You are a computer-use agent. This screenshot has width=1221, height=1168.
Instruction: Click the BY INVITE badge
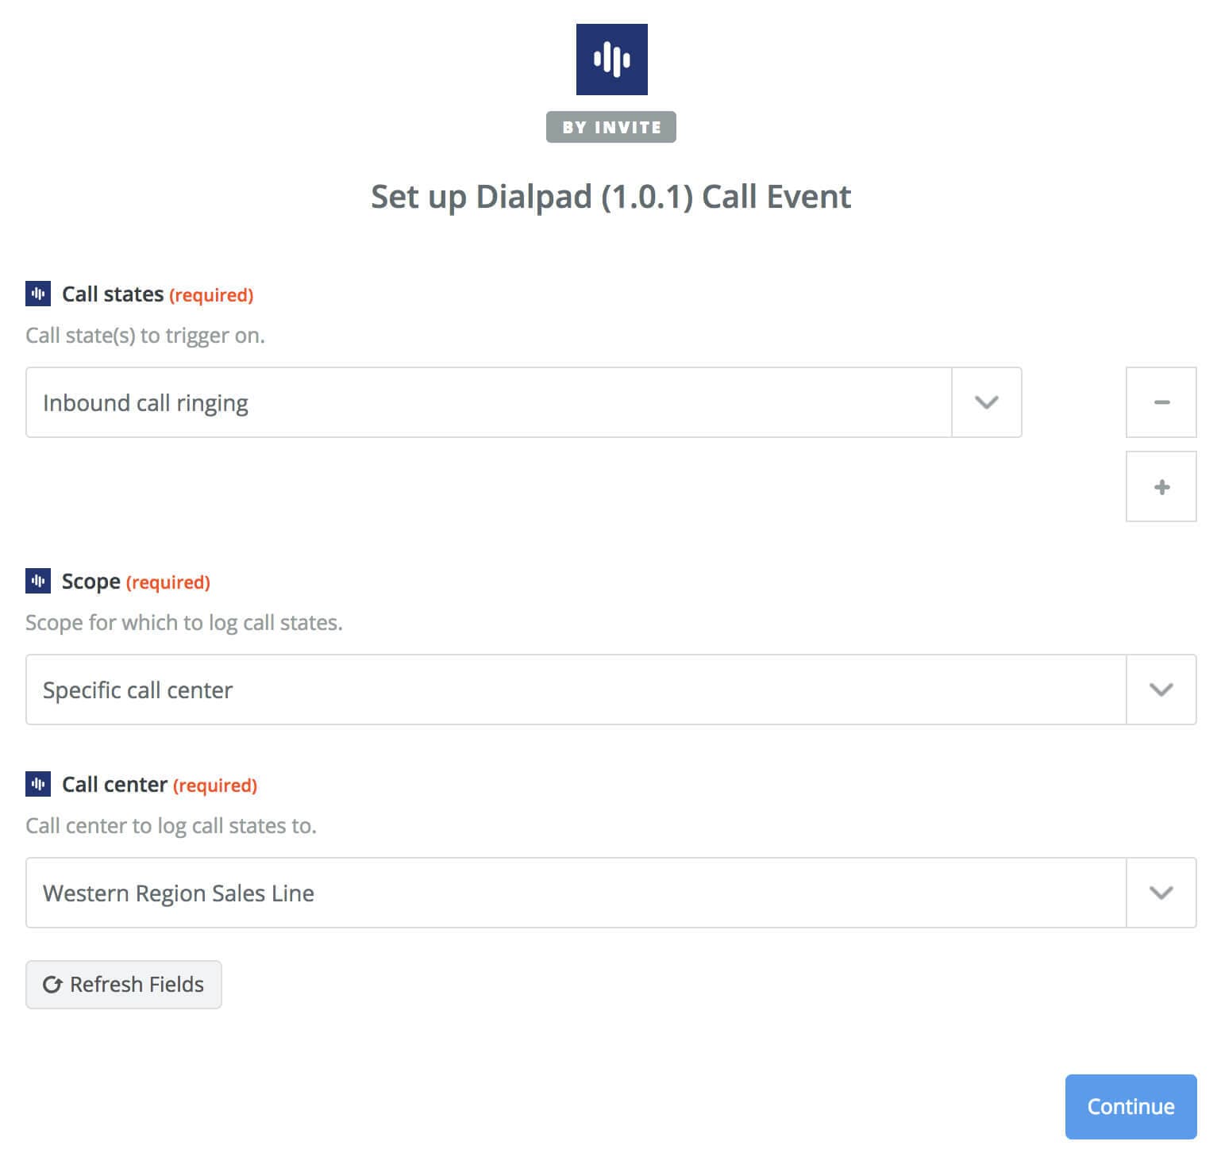[610, 125]
